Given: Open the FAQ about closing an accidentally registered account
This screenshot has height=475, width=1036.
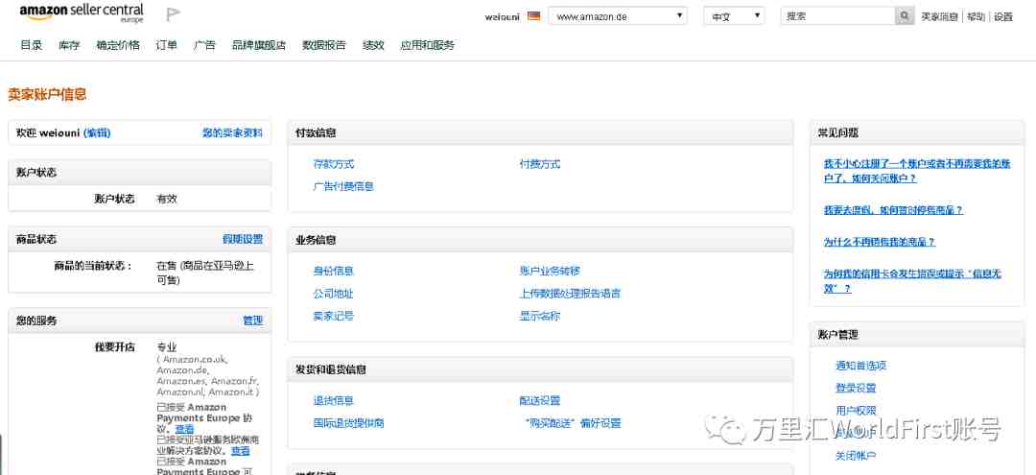Looking at the screenshot, I should 917,171.
